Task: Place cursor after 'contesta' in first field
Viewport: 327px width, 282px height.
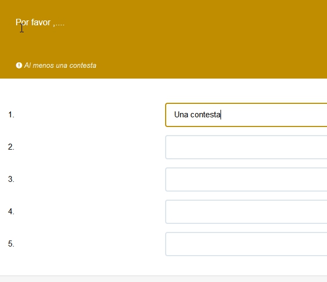Action: 221,115
